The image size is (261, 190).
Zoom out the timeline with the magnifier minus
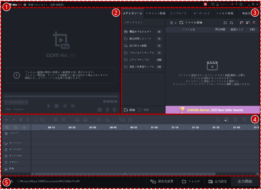(15, 127)
